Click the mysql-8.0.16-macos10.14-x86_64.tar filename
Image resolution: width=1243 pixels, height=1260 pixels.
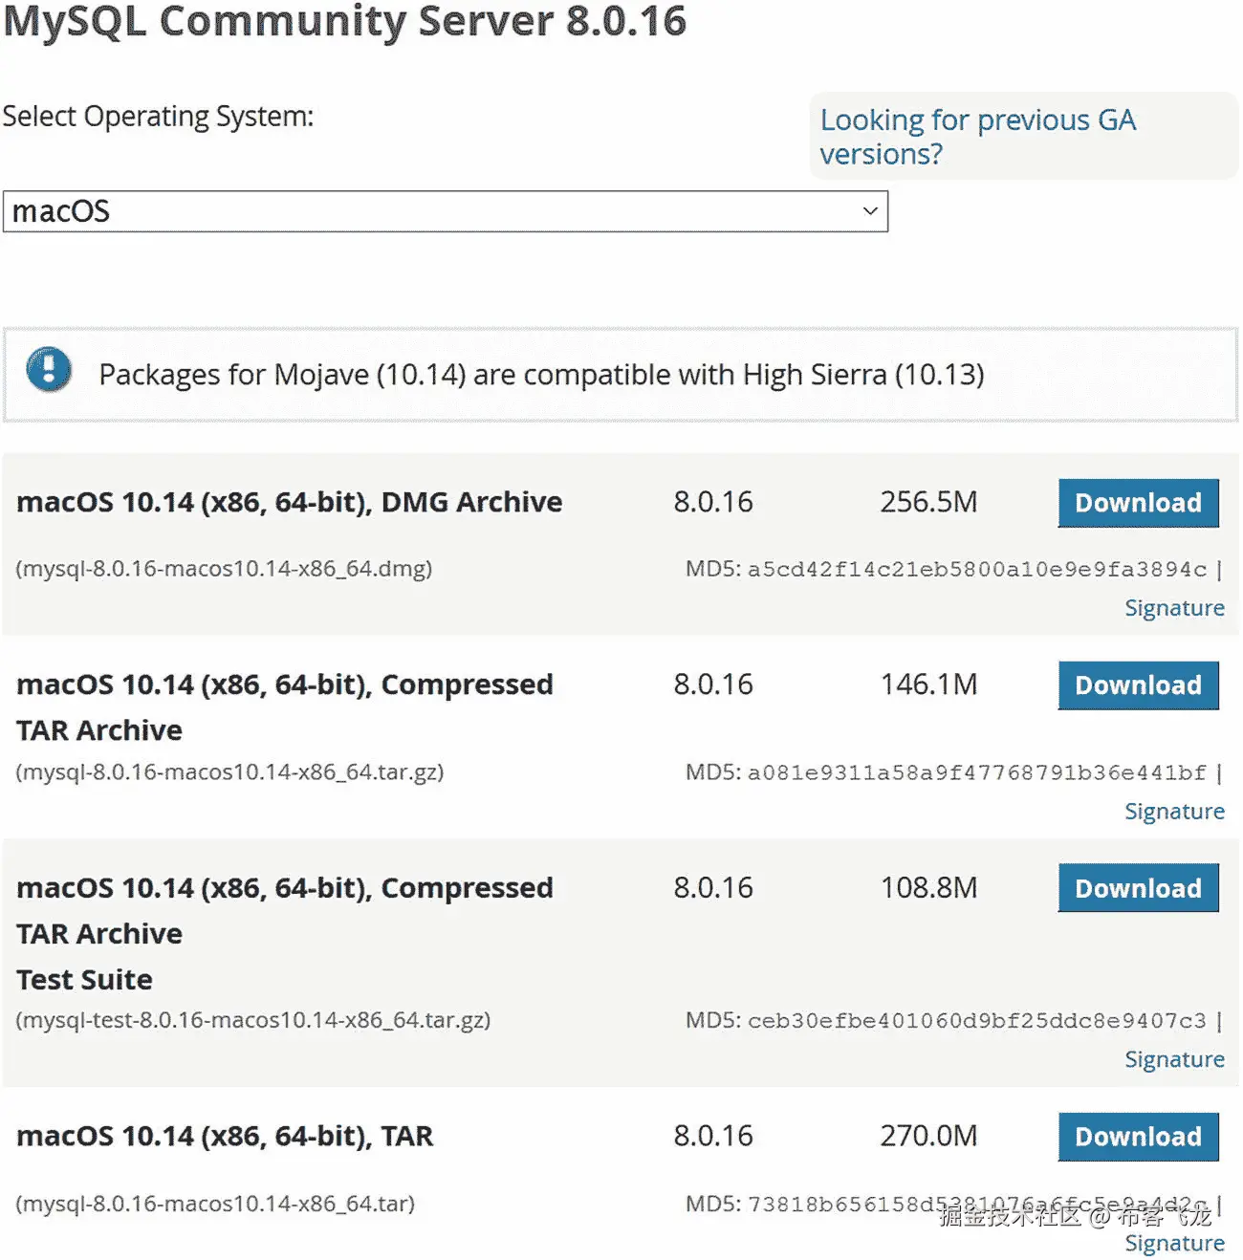click(215, 1204)
